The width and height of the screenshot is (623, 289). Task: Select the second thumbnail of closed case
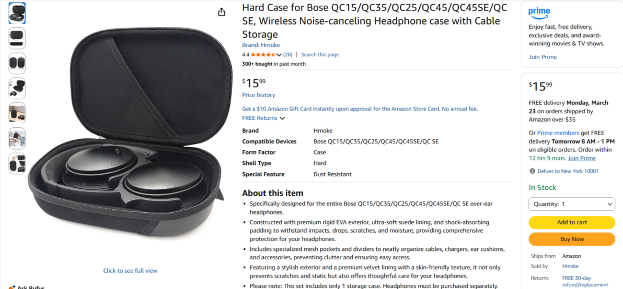click(17, 38)
